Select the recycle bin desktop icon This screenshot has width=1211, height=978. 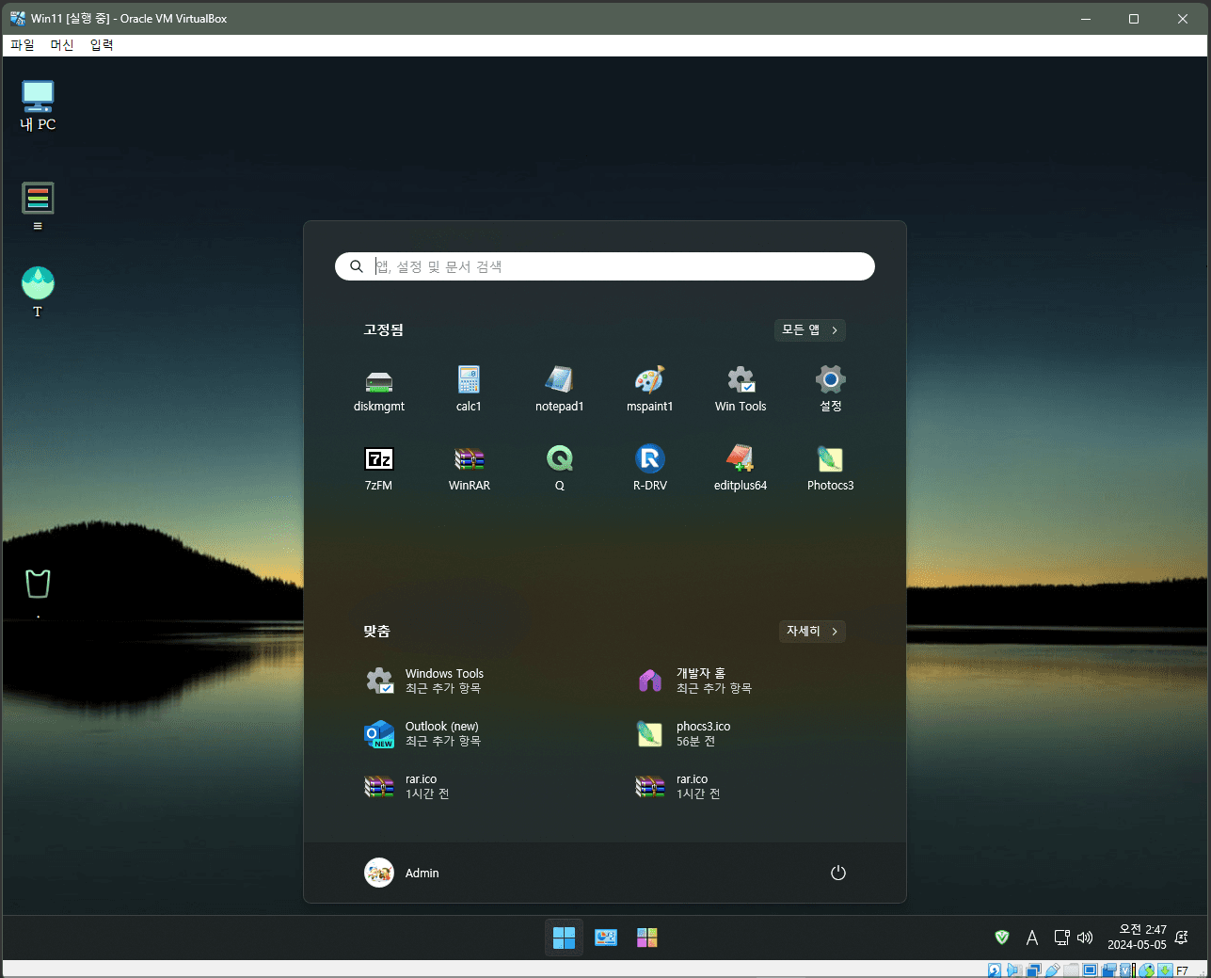pyautogui.click(x=38, y=585)
